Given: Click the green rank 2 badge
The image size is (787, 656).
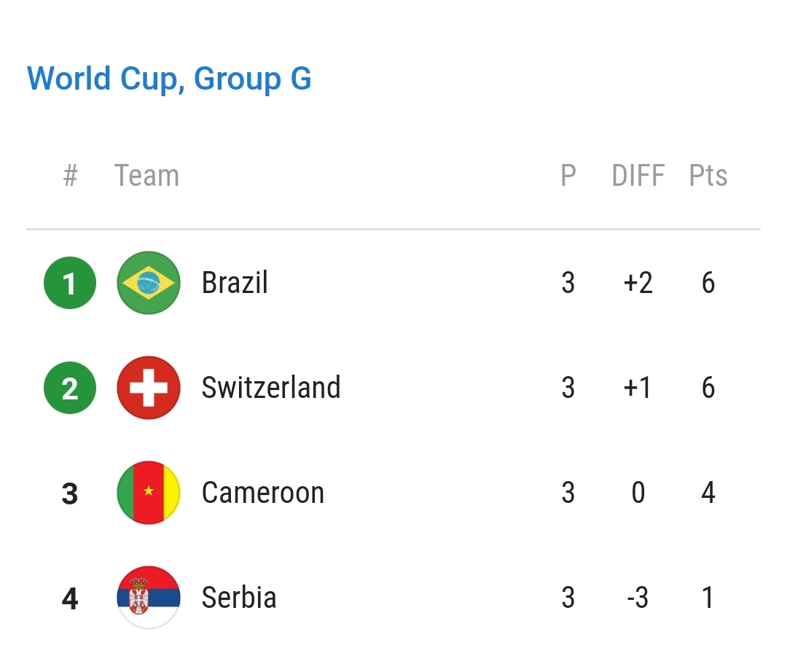Looking at the screenshot, I should click(70, 388).
